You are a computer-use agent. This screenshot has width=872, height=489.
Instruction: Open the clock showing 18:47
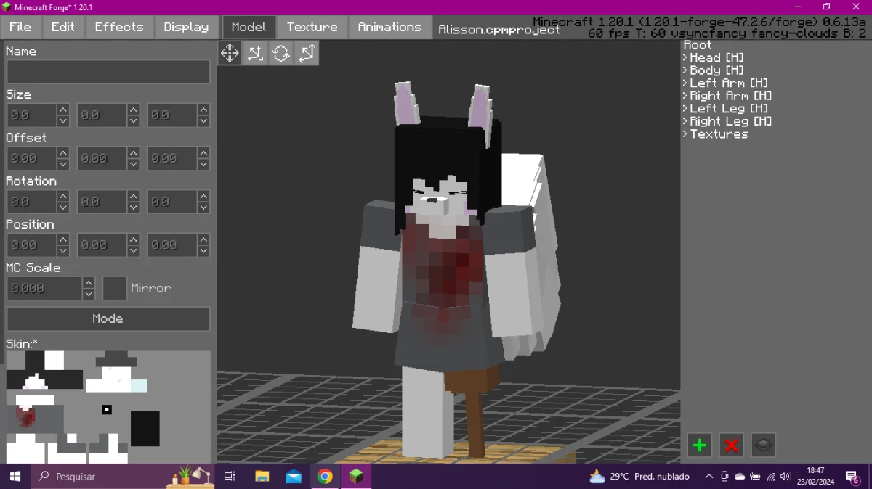(815, 477)
